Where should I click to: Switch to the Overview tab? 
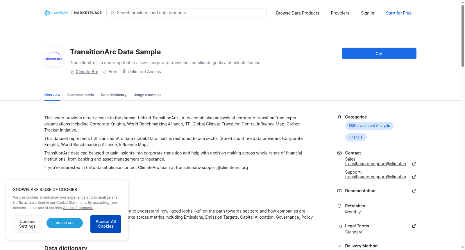(x=52, y=95)
